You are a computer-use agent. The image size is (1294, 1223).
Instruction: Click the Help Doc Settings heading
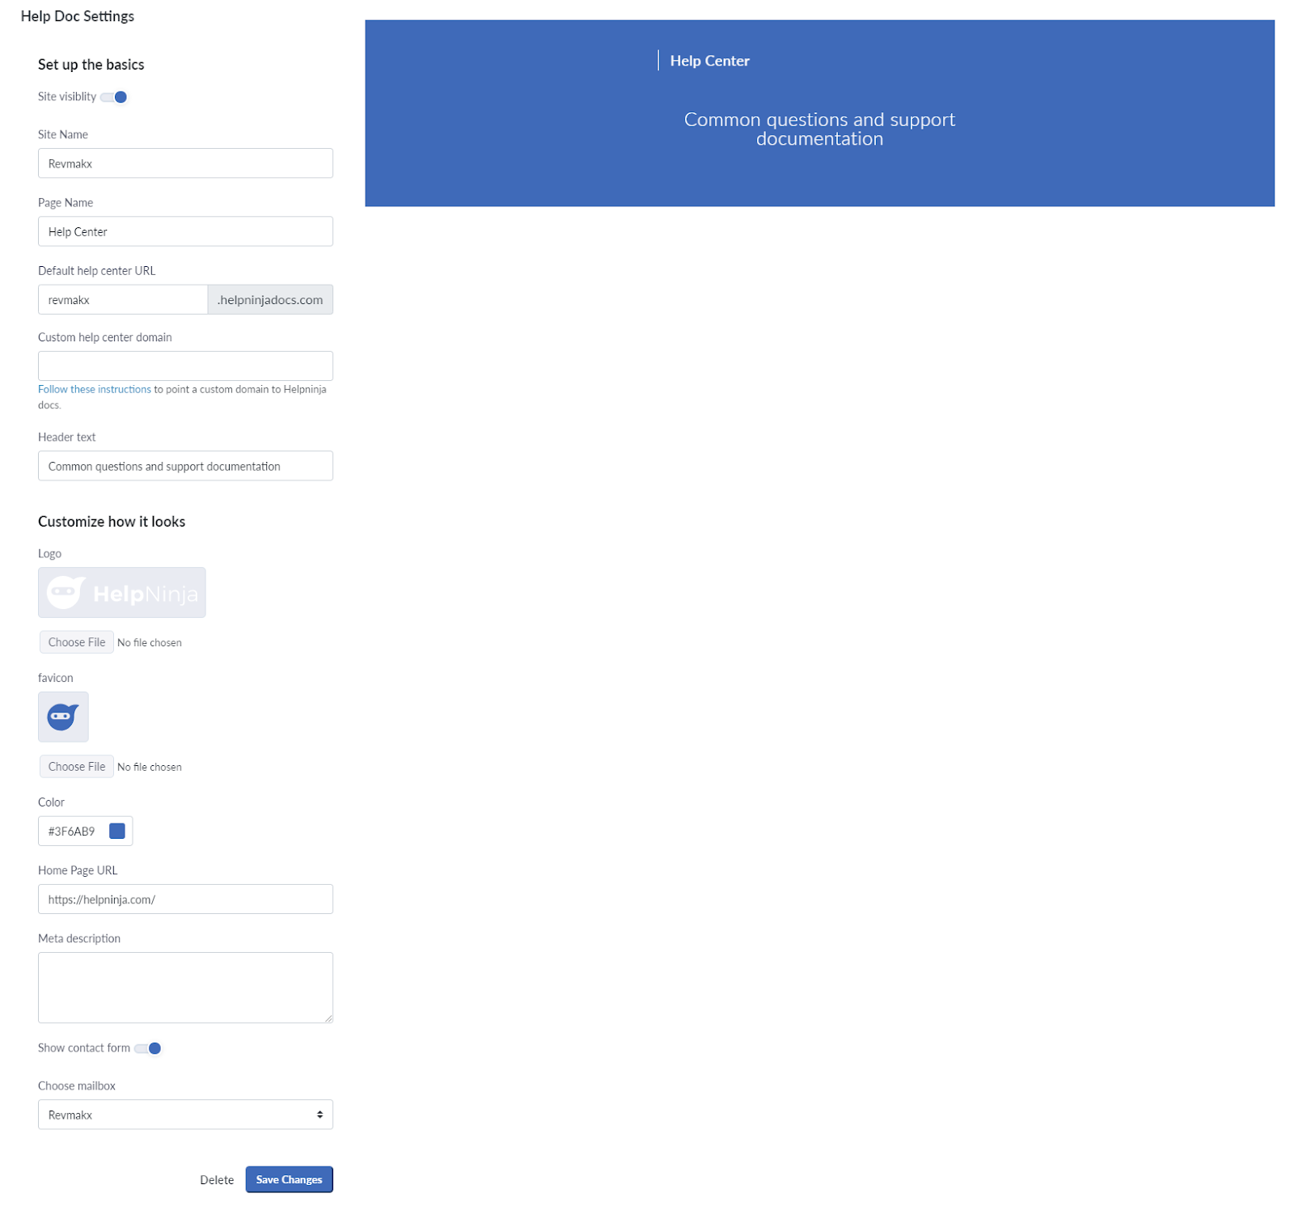78,16
